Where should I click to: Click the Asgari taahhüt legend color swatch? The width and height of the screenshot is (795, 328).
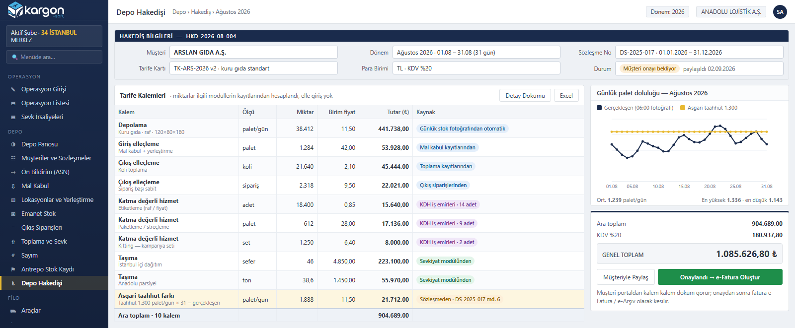pyautogui.click(x=683, y=108)
